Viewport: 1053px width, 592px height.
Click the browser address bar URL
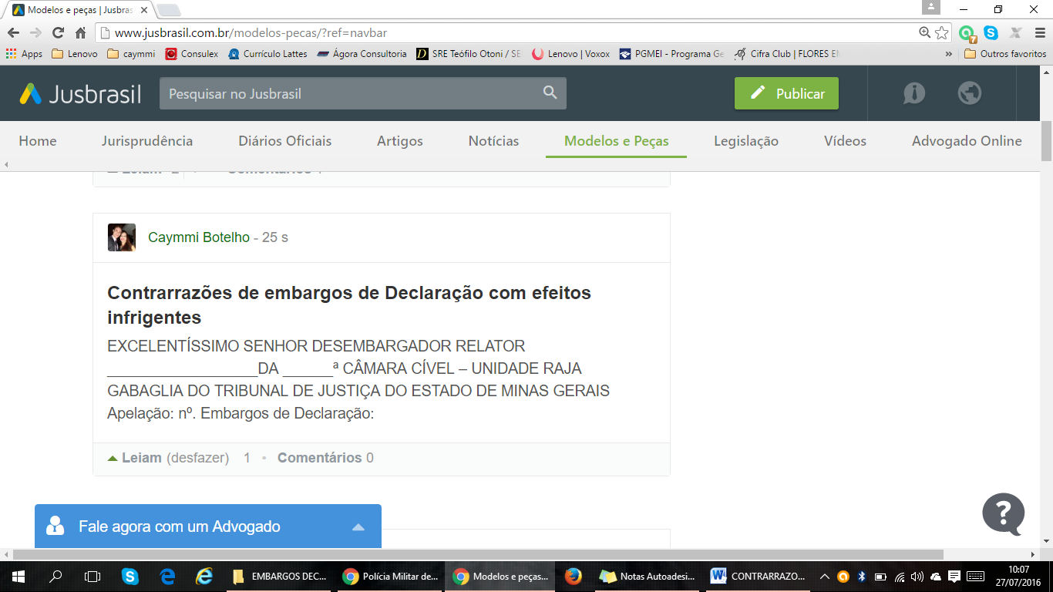pos(251,33)
